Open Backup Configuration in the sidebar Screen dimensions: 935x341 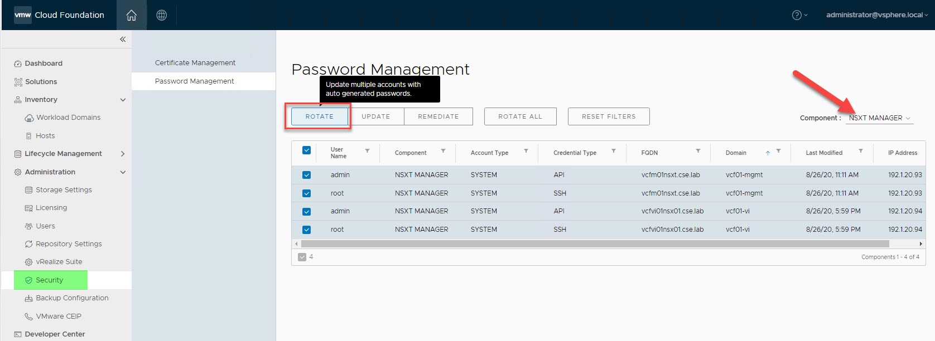72,298
